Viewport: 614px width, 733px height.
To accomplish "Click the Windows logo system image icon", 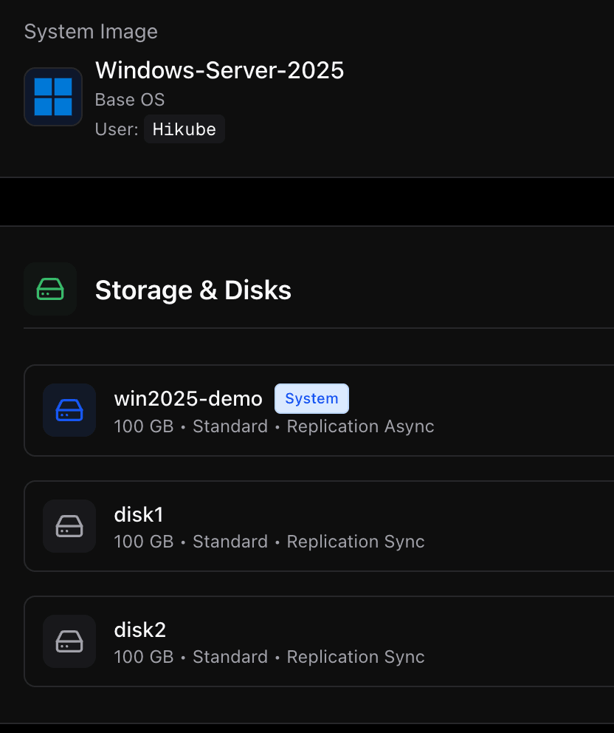I will click(x=53, y=97).
